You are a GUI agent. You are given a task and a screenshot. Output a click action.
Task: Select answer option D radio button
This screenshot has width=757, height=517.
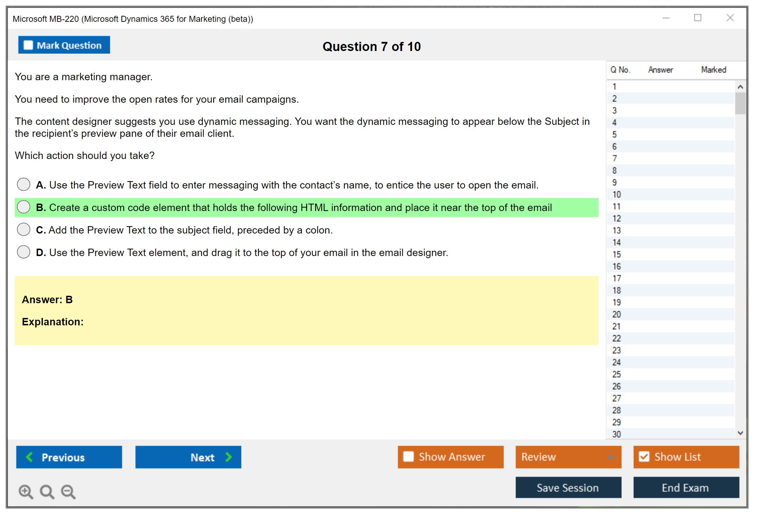click(x=24, y=252)
